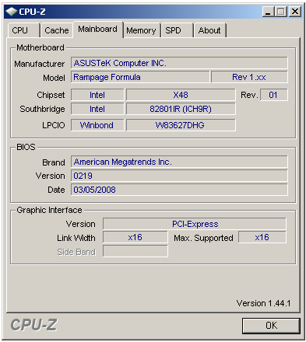Screen dimensions: 306x342
Task: Click the disabled maximize button
Action: [281, 12]
